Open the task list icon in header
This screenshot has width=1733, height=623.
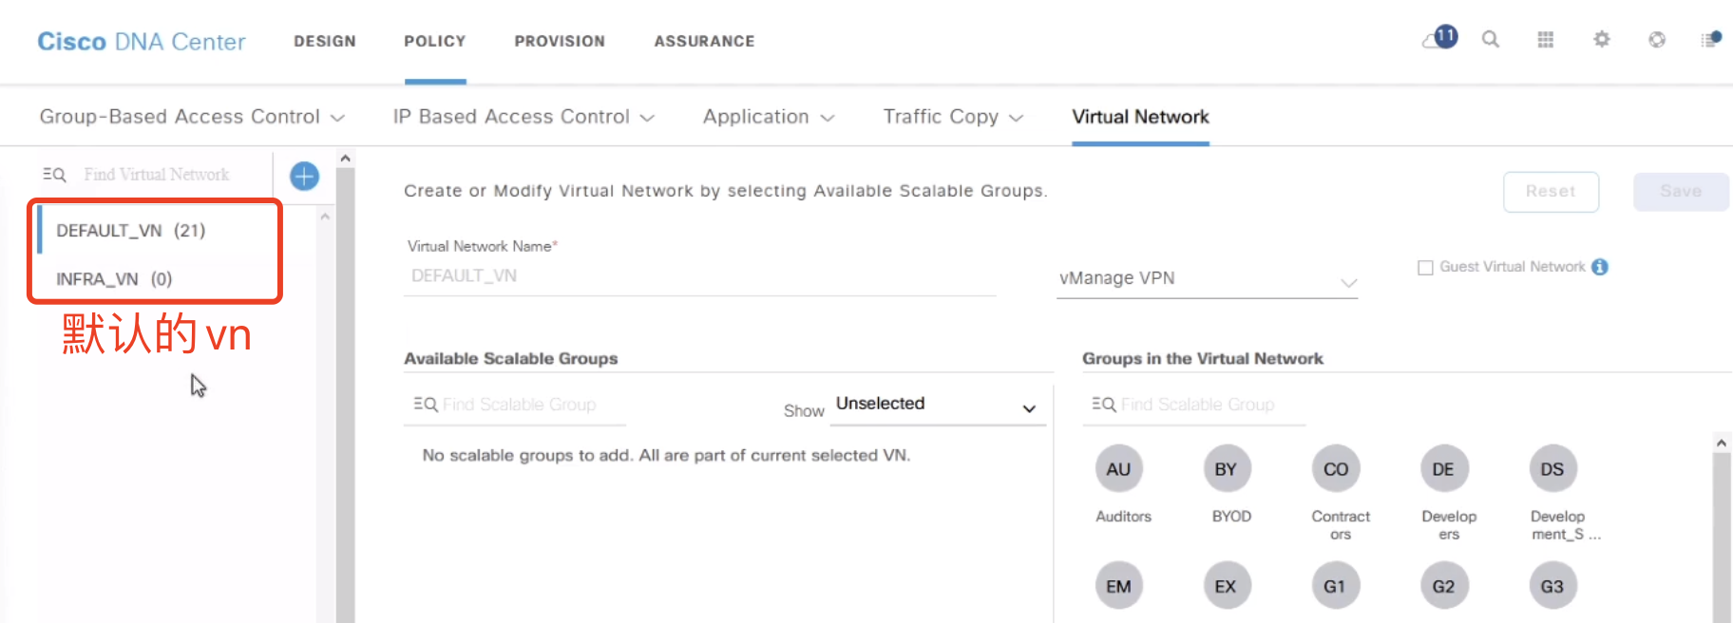tap(1711, 39)
